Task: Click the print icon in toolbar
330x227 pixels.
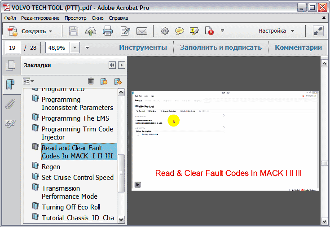Action: pyautogui.click(x=108, y=31)
